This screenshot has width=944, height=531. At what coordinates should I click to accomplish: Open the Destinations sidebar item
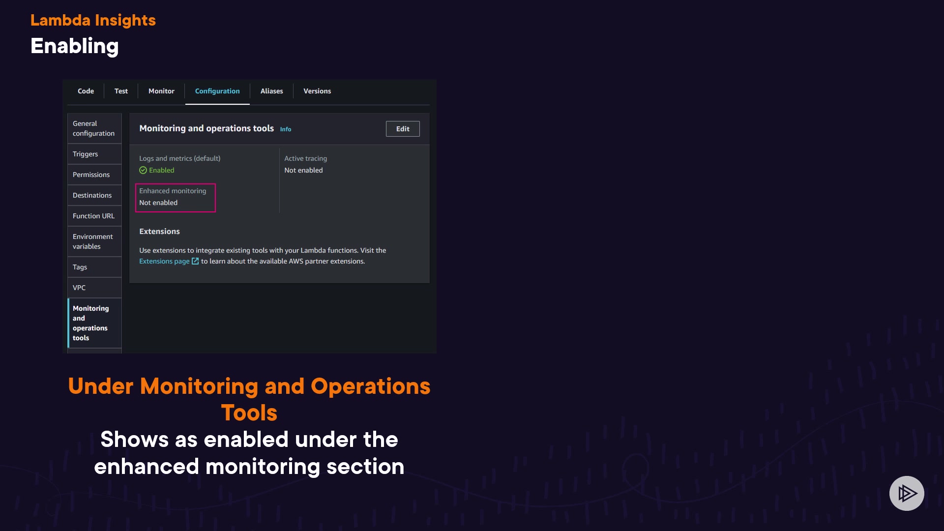(92, 195)
